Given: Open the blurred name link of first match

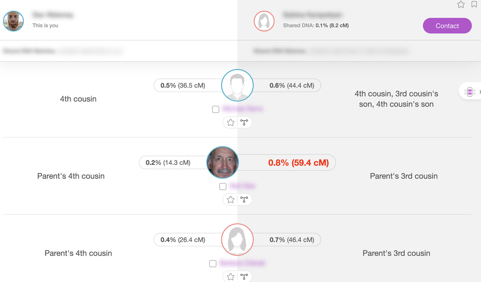Looking at the screenshot, I should 243,109.
